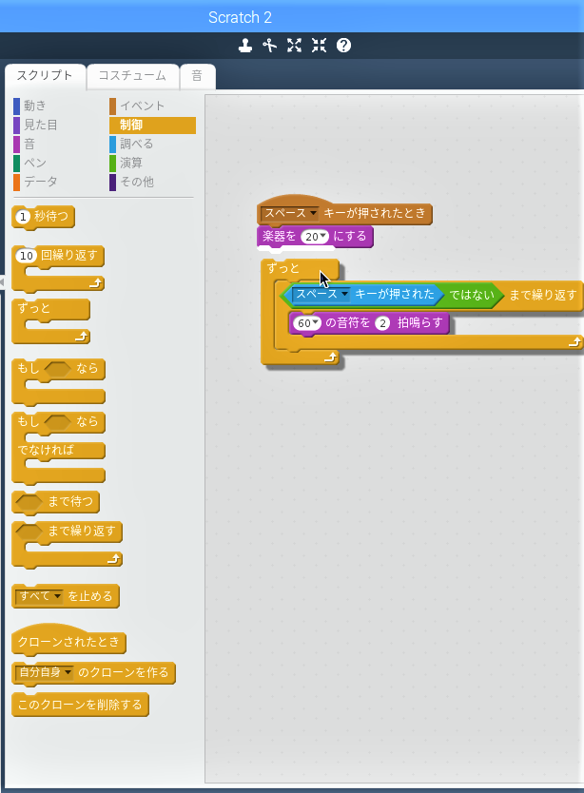Select the データ block category
The width and height of the screenshot is (584, 793).
[x=41, y=182]
